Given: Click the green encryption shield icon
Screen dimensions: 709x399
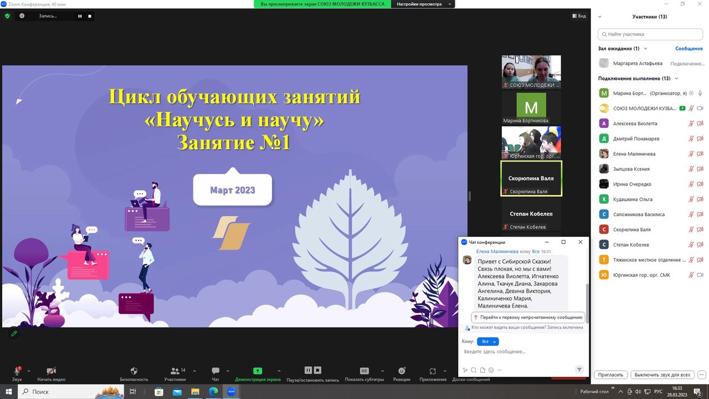Looking at the screenshot, I should pos(7,16).
